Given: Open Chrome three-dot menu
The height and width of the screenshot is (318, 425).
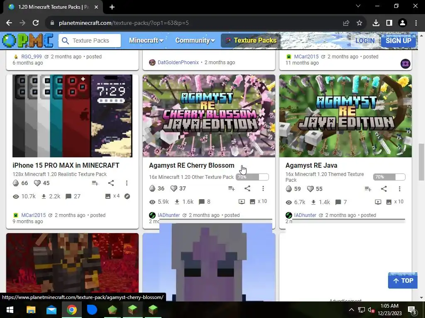Looking at the screenshot, I should tap(416, 23).
